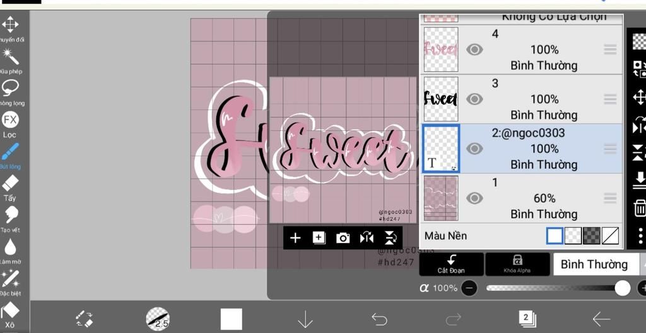Hide layer 4 with its eye icon
The width and height of the screenshot is (646, 333).
[x=474, y=50]
